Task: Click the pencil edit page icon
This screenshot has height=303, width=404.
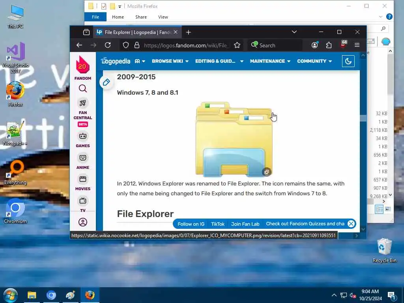Action: pyautogui.click(x=106, y=82)
